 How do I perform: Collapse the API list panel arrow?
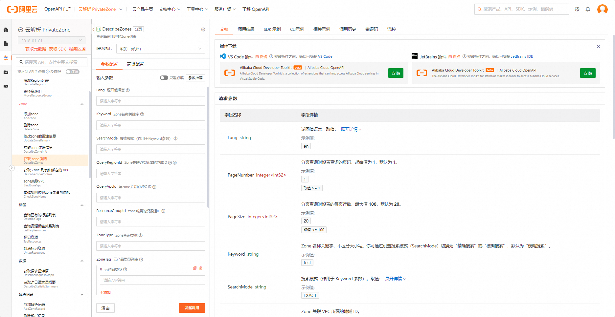point(93,29)
